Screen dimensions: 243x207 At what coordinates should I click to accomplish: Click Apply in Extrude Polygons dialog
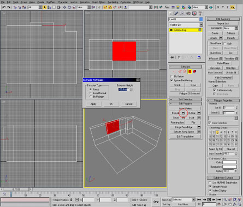[93, 104]
